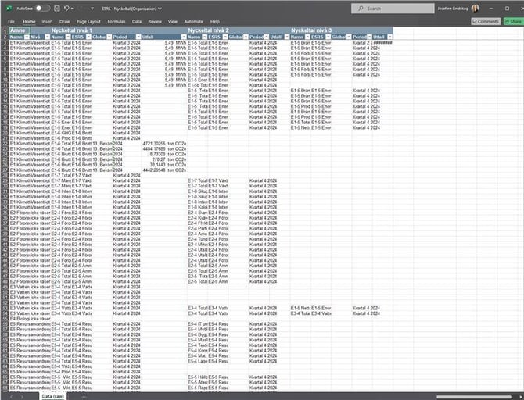Image resolution: width=524 pixels, height=400 pixels.
Task: Select the cell showing ########
Action: click(382, 43)
